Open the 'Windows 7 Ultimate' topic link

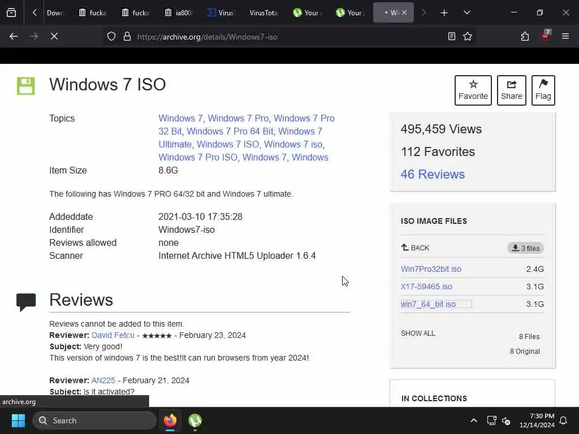coord(240,138)
